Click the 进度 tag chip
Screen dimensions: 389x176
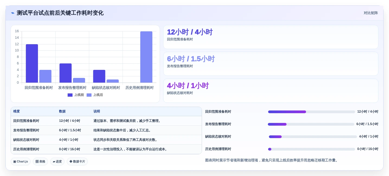point(57,161)
